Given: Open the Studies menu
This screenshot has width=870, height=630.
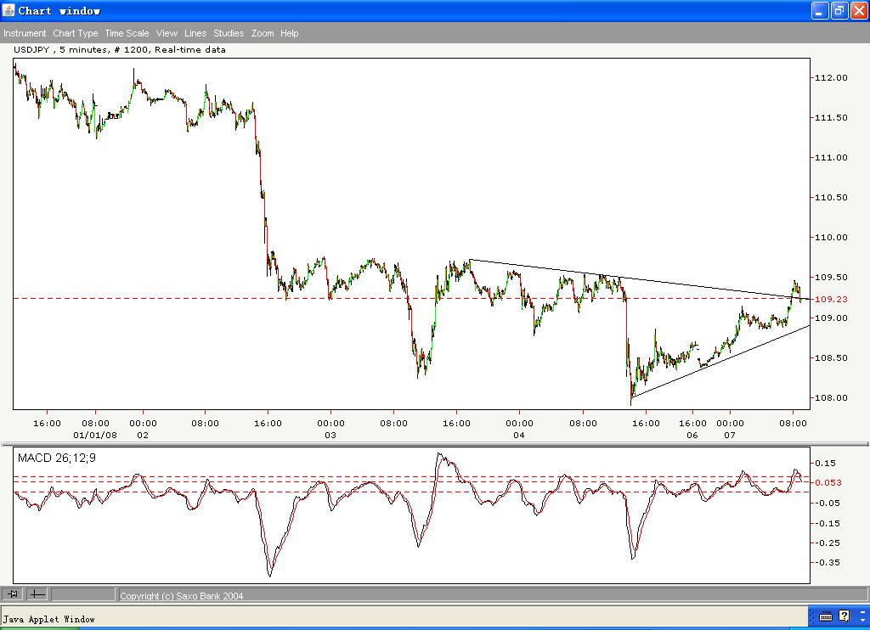Looking at the screenshot, I should click(229, 33).
